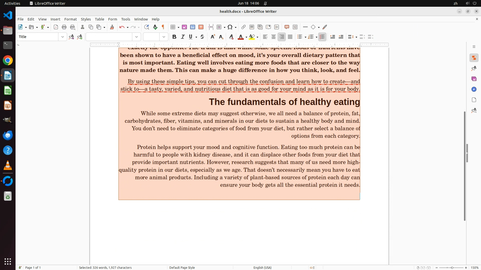Open the Tools menu
Screen dimensions: 481x270
tap(126, 19)
